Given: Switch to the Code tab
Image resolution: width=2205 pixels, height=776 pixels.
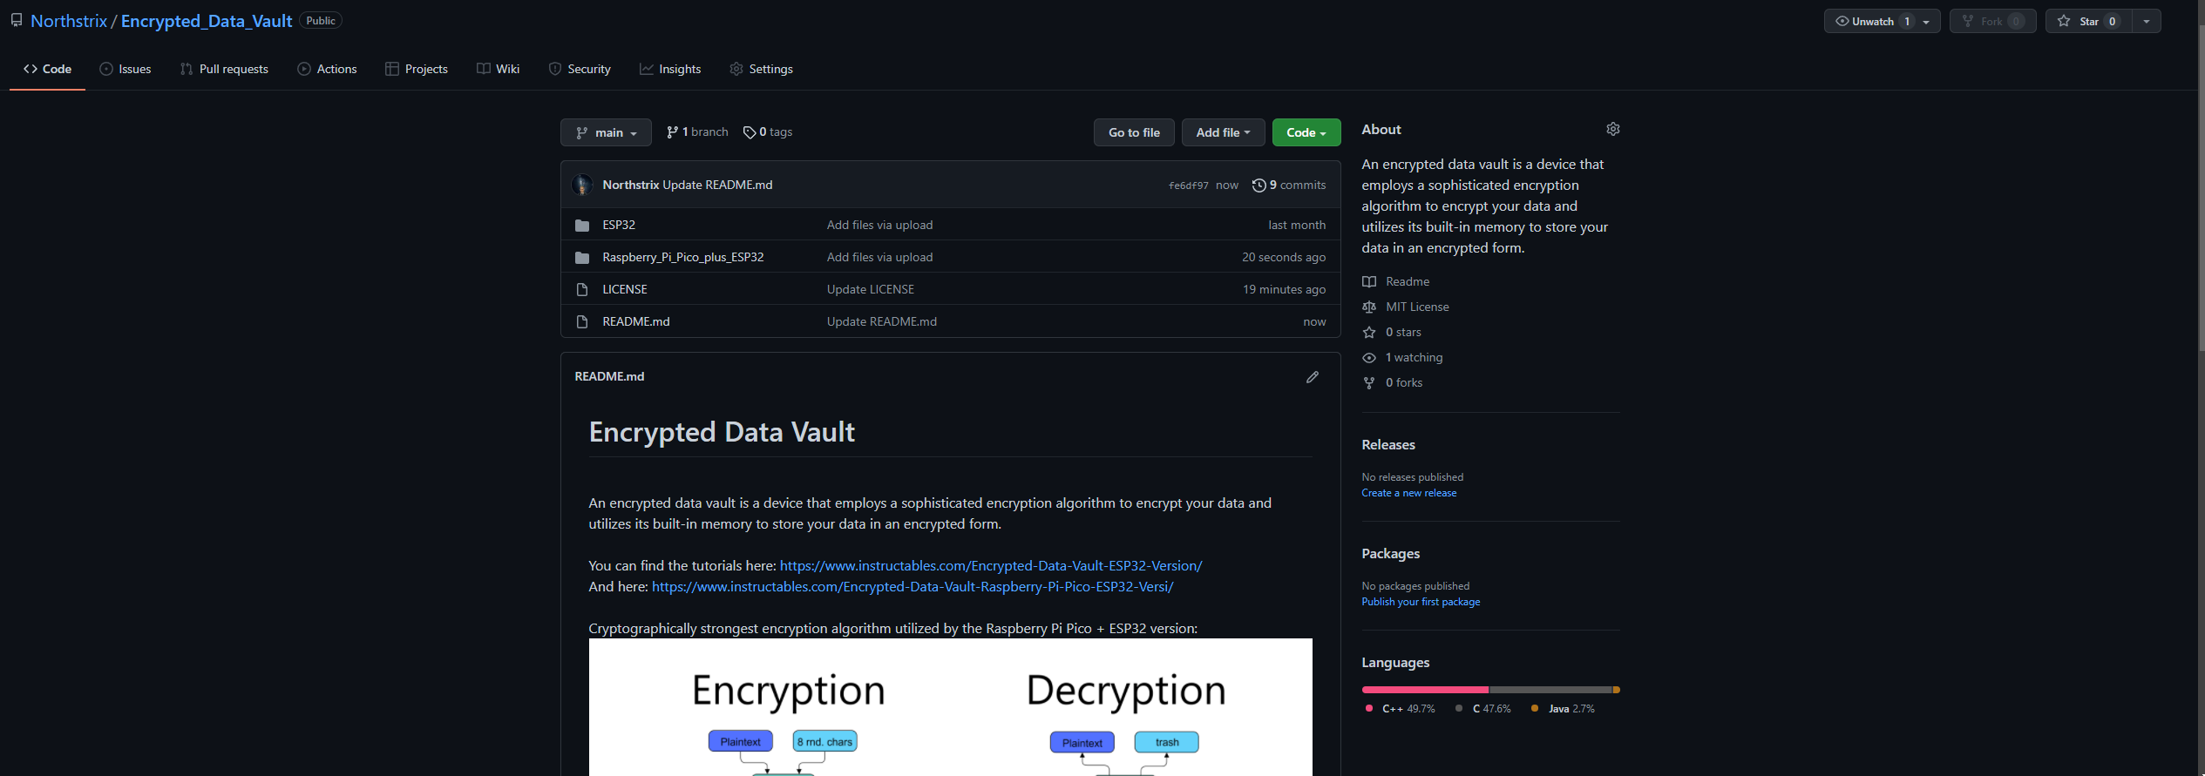Looking at the screenshot, I should [47, 69].
